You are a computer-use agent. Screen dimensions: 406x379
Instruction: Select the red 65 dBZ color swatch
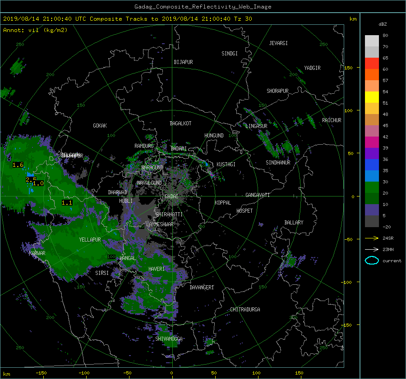point(372,63)
